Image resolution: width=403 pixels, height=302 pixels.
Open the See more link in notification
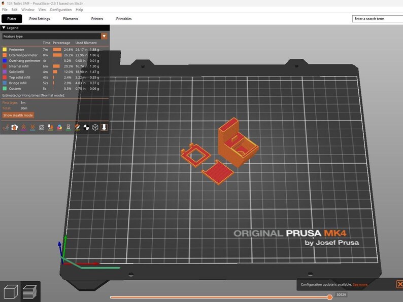pos(360,284)
